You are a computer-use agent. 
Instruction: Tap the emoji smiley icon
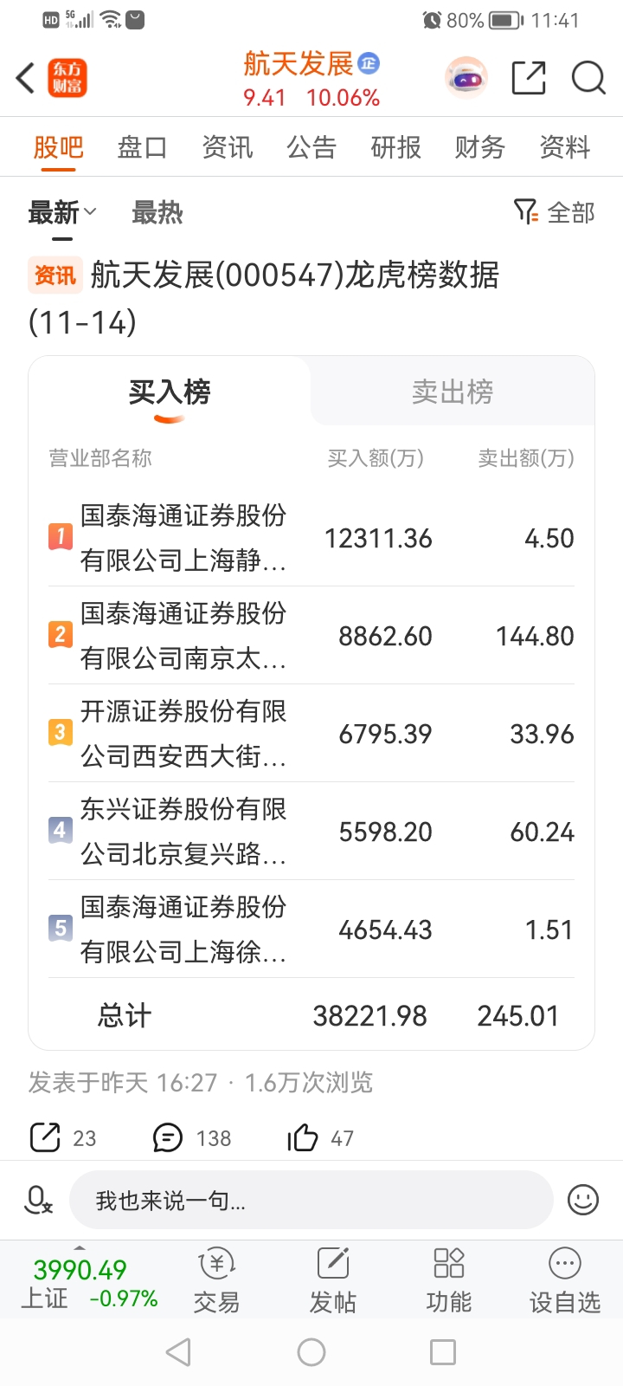[583, 1200]
